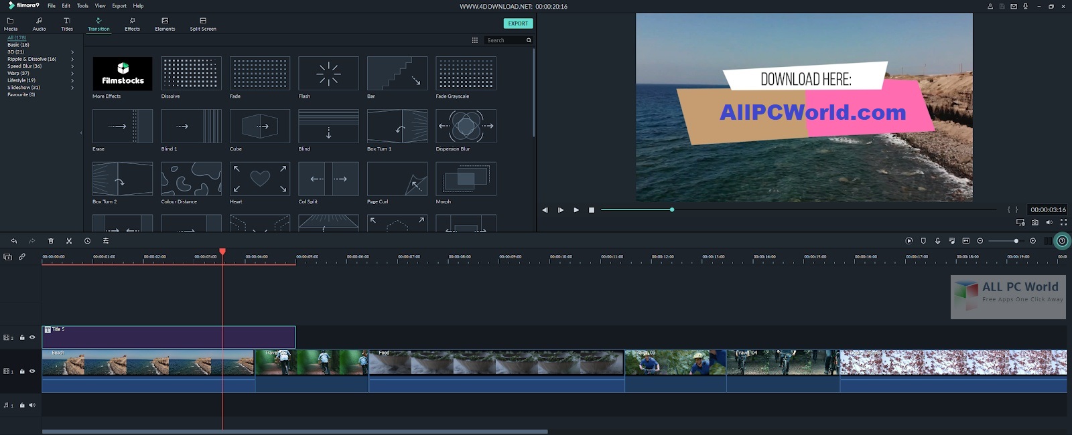The image size is (1072, 435).
Task: Zoom in the timeline with plus icon
Action: click(1033, 241)
